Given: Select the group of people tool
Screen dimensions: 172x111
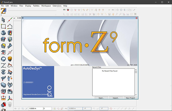Looking at the screenshot, I should pos(10,85).
